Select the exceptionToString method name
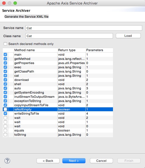 (x=28, y=101)
